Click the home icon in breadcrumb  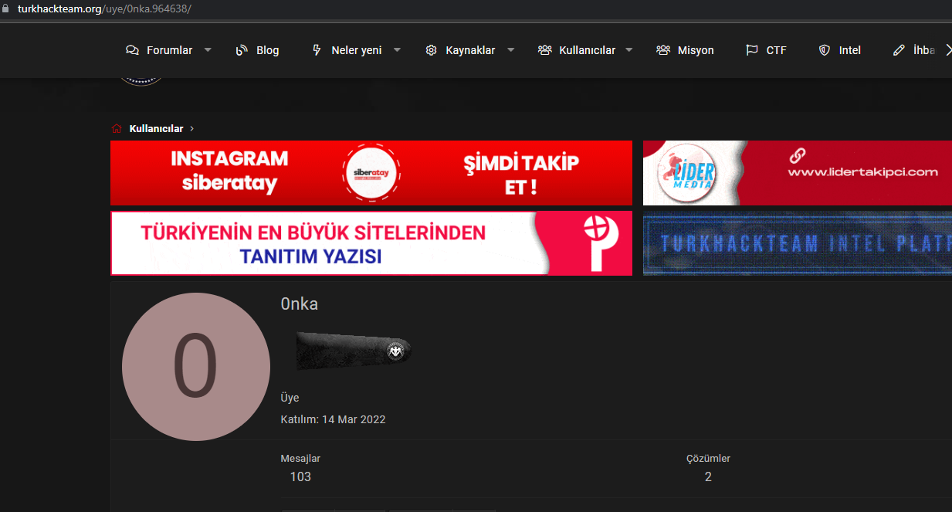[117, 128]
